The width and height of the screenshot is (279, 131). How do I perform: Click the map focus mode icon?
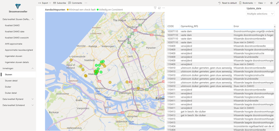(x=159, y=8)
